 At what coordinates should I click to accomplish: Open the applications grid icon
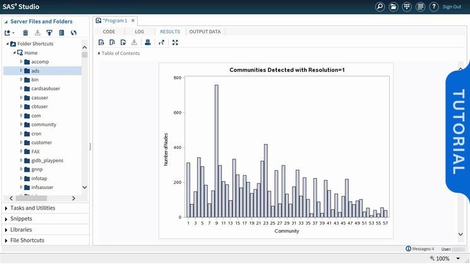pos(407,6)
